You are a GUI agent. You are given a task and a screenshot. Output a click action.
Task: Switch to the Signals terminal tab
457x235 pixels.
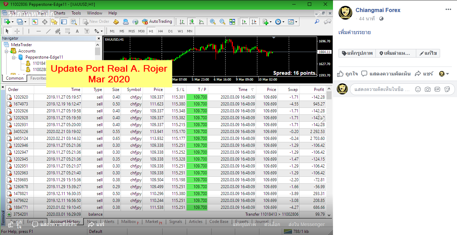(175, 222)
